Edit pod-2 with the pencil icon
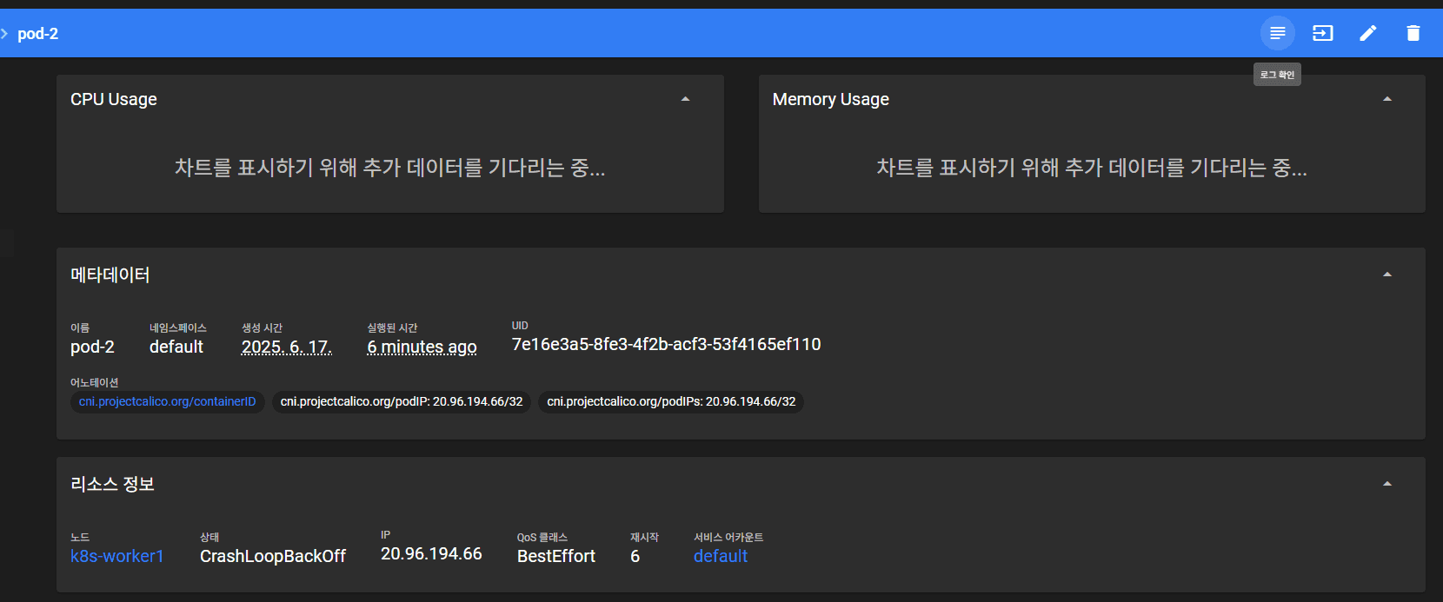 click(1367, 33)
